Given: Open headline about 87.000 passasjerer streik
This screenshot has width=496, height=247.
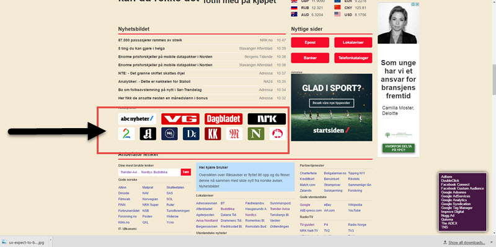Looking at the screenshot, I should 150,40.
